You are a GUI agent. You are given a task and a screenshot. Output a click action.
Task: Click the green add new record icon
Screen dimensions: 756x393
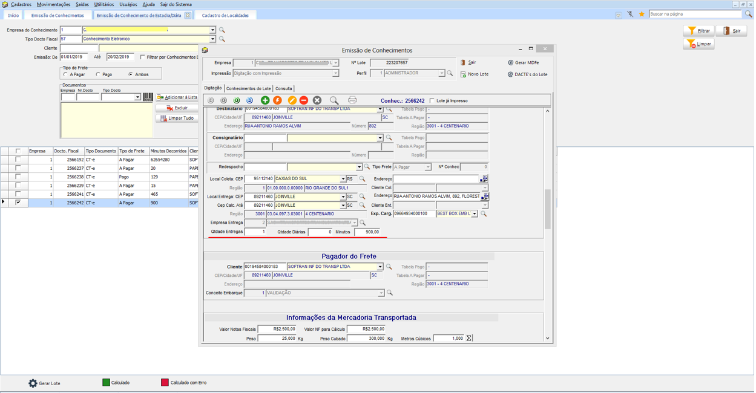pyautogui.click(x=265, y=100)
